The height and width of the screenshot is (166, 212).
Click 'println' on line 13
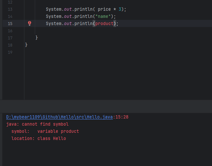(x=84, y=9)
